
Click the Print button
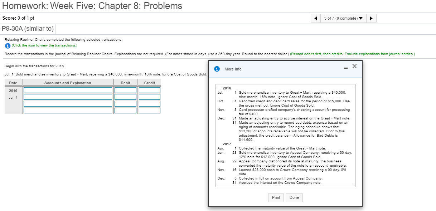[x=276, y=197]
